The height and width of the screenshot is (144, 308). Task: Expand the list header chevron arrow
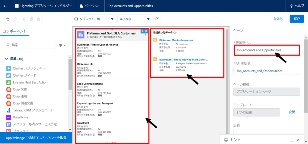pos(146,35)
